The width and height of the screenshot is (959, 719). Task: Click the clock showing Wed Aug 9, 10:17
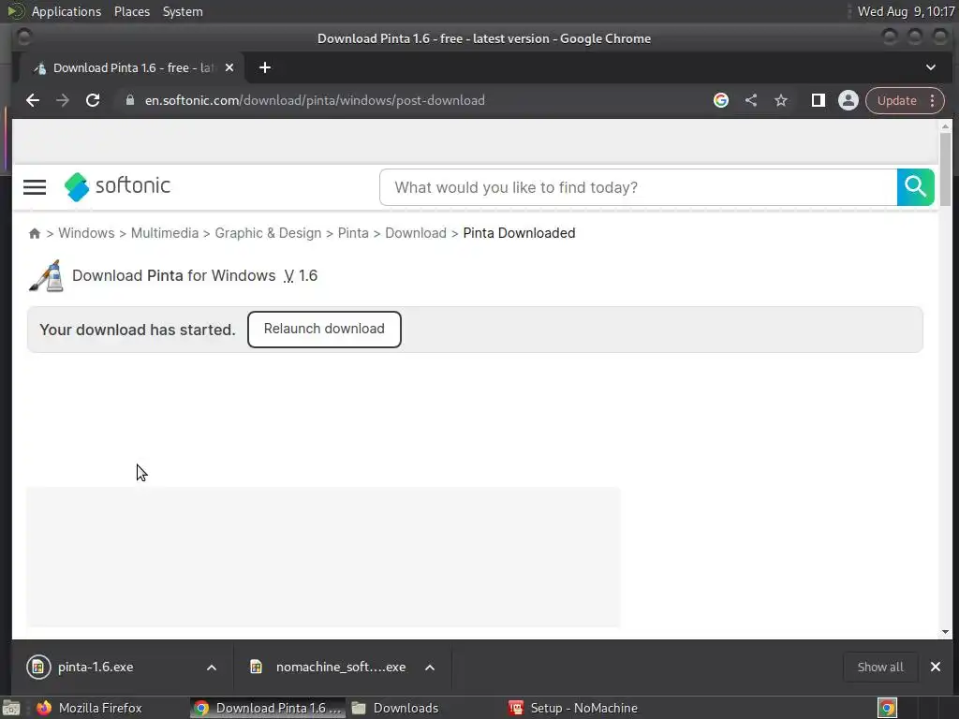pos(906,11)
